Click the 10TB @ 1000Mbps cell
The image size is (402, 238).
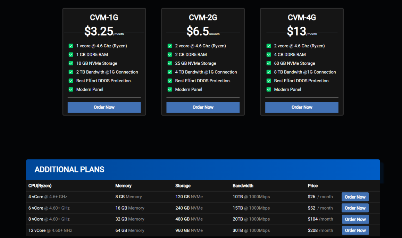click(x=251, y=196)
